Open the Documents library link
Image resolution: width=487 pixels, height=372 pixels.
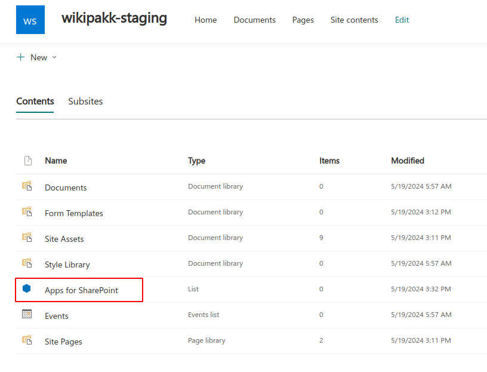(66, 187)
